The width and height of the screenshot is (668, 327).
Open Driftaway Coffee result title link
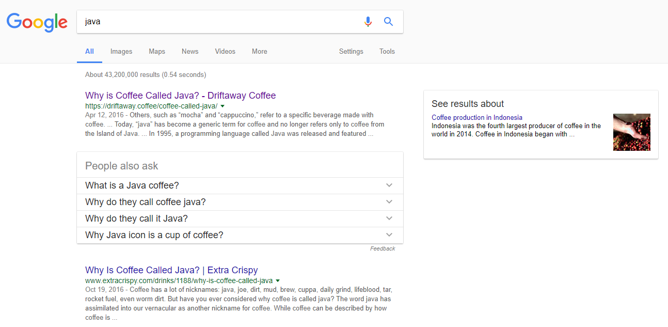[x=181, y=96]
